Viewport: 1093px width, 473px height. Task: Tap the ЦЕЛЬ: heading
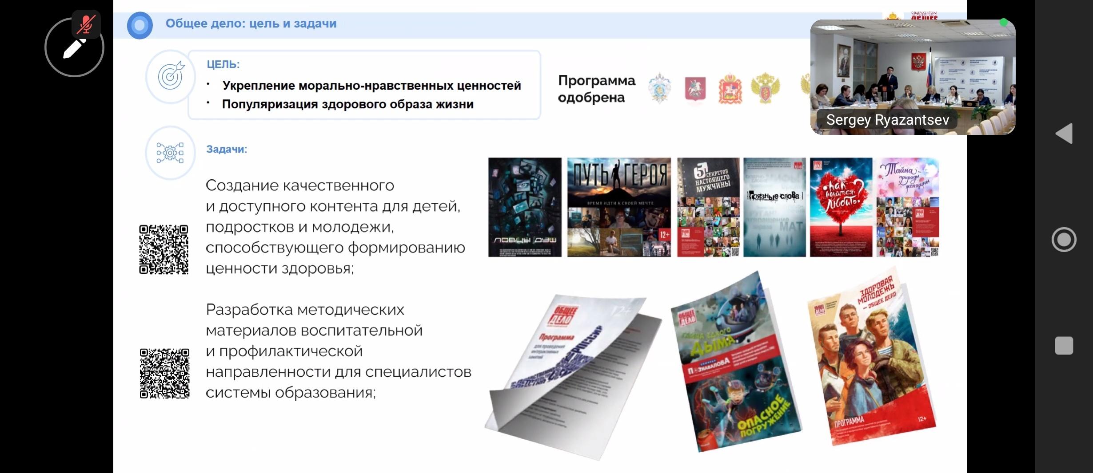223,64
